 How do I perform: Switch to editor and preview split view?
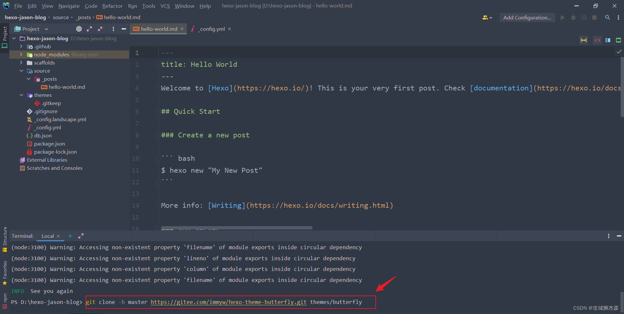coord(608,40)
